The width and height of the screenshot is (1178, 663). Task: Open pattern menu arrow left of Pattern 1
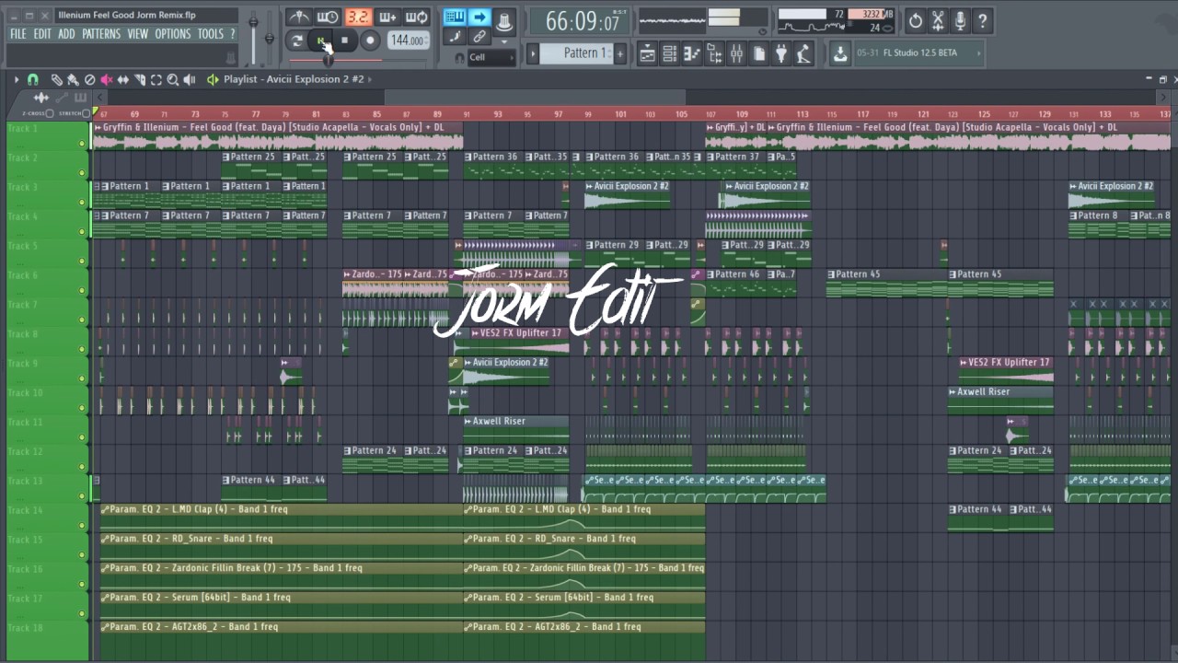[x=532, y=54]
